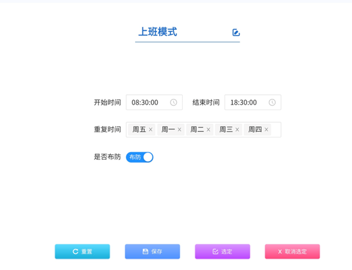Remove the 周一 tag

(x=179, y=130)
